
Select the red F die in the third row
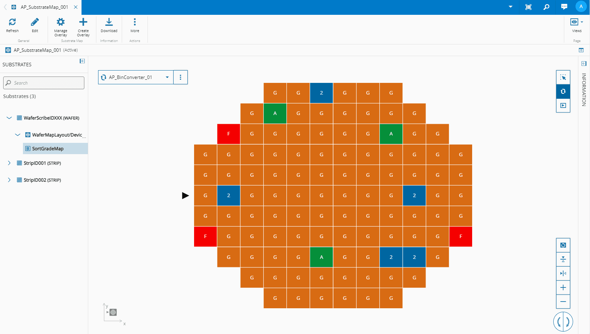click(229, 134)
